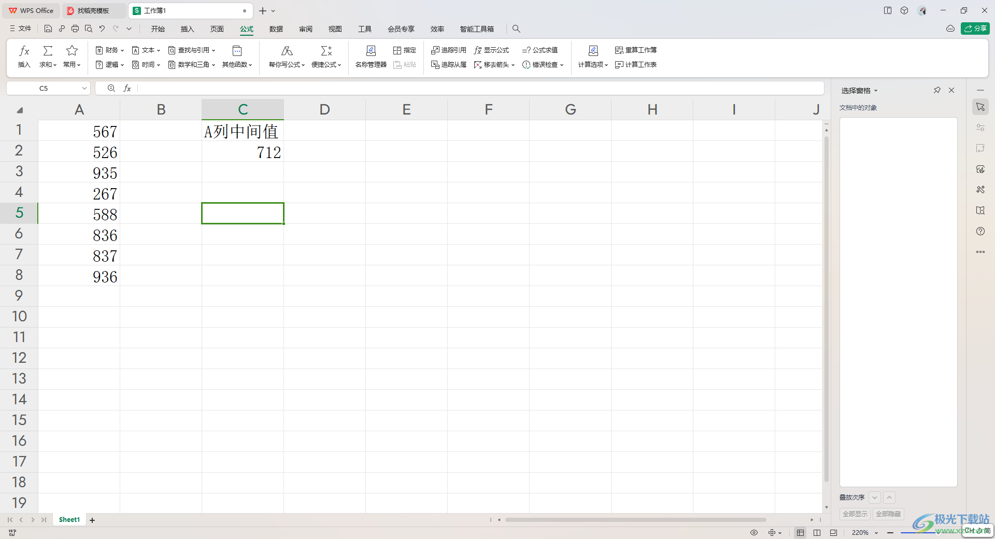Click the AutoSum sigma icon
Image resolution: width=995 pixels, height=539 pixels.
pyautogui.click(x=48, y=51)
